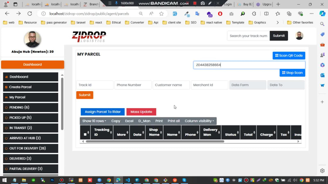Image resolution: width=328 pixels, height=184 pixels.
Task: Open Read aloud icon in address bar
Action: pos(151,14)
